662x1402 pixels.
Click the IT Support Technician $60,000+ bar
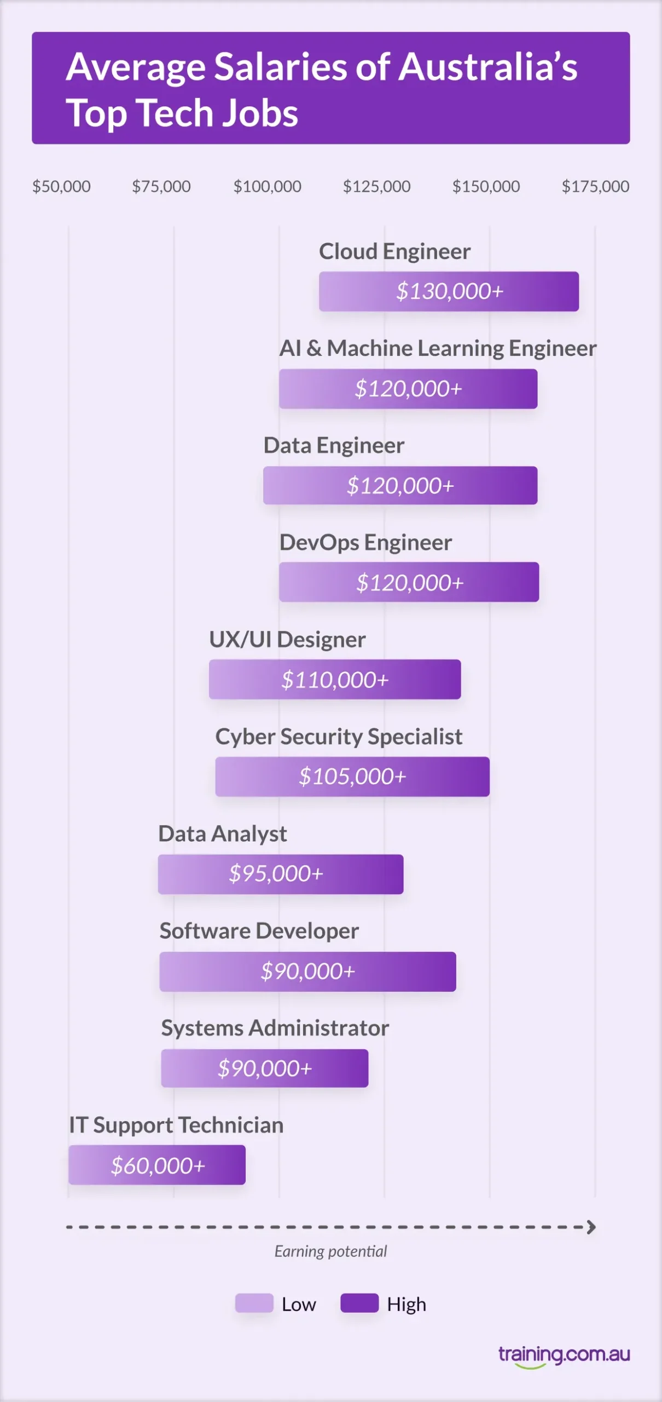tap(157, 1165)
